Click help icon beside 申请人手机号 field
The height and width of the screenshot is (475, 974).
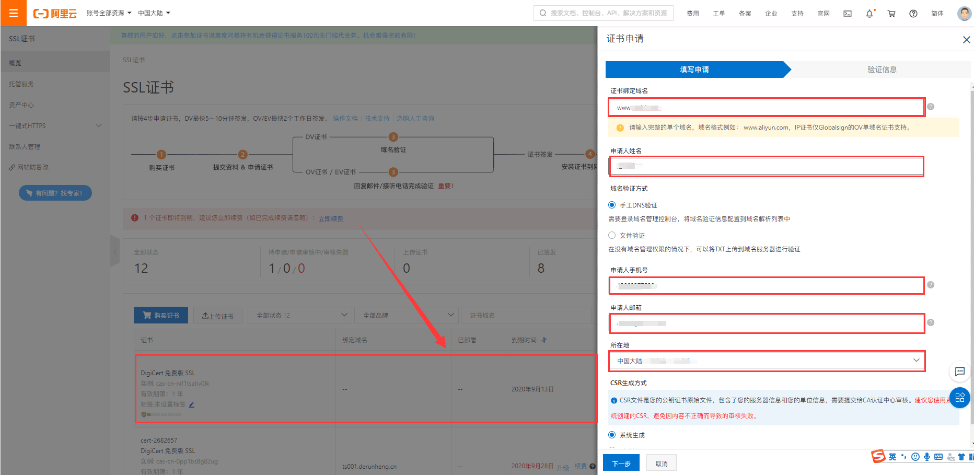[931, 285]
